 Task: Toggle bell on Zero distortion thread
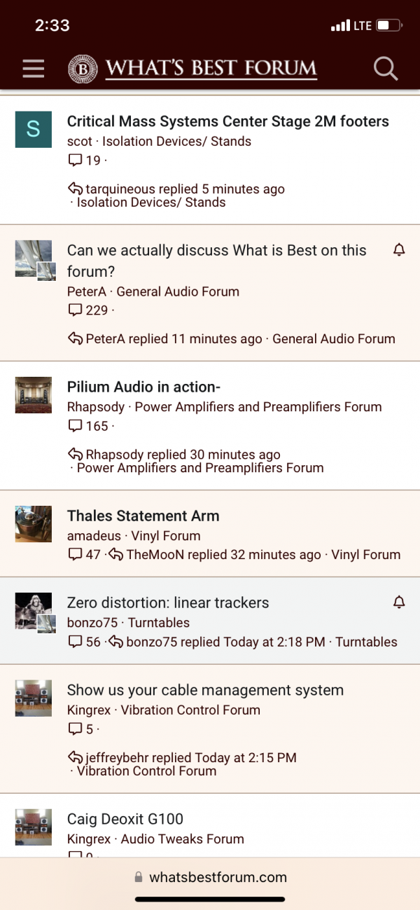(x=399, y=602)
